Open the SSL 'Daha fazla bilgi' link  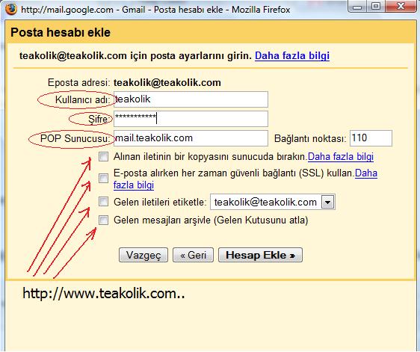point(245,179)
